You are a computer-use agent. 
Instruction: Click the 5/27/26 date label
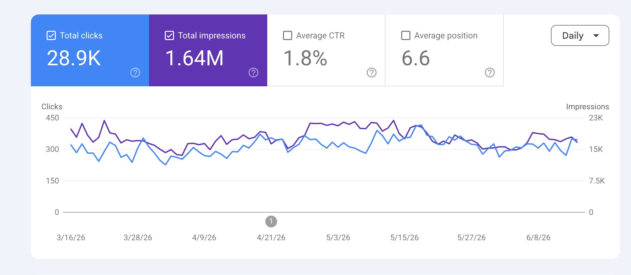click(x=471, y=238)
